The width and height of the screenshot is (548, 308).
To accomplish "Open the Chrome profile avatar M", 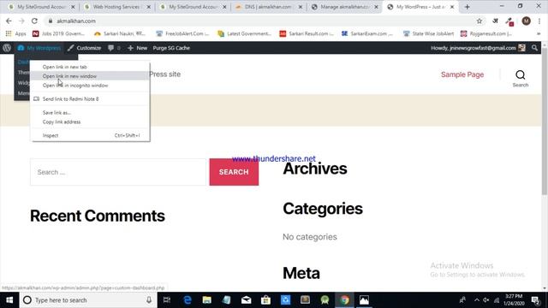I will [x=526, y=21].
